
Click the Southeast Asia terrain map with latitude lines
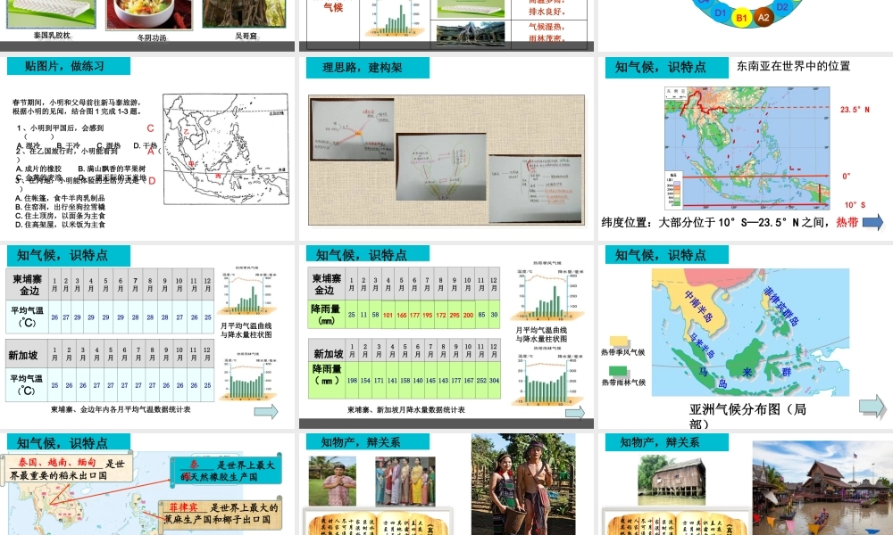[747, 148]
